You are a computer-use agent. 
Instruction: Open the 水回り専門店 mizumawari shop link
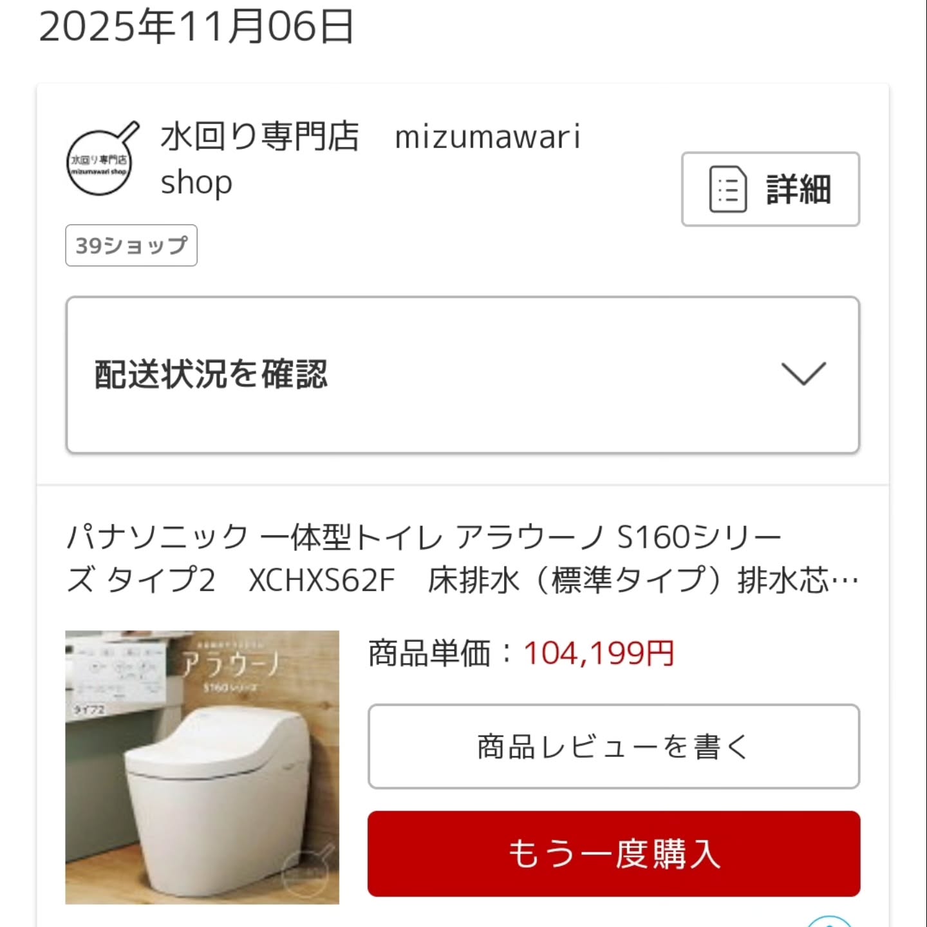370,159
